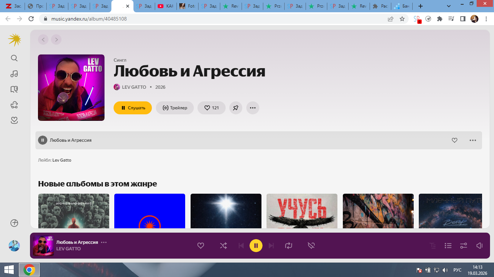
Task: Like the track in the album track row
Action: pyautogui.click(x=455, y=140)
